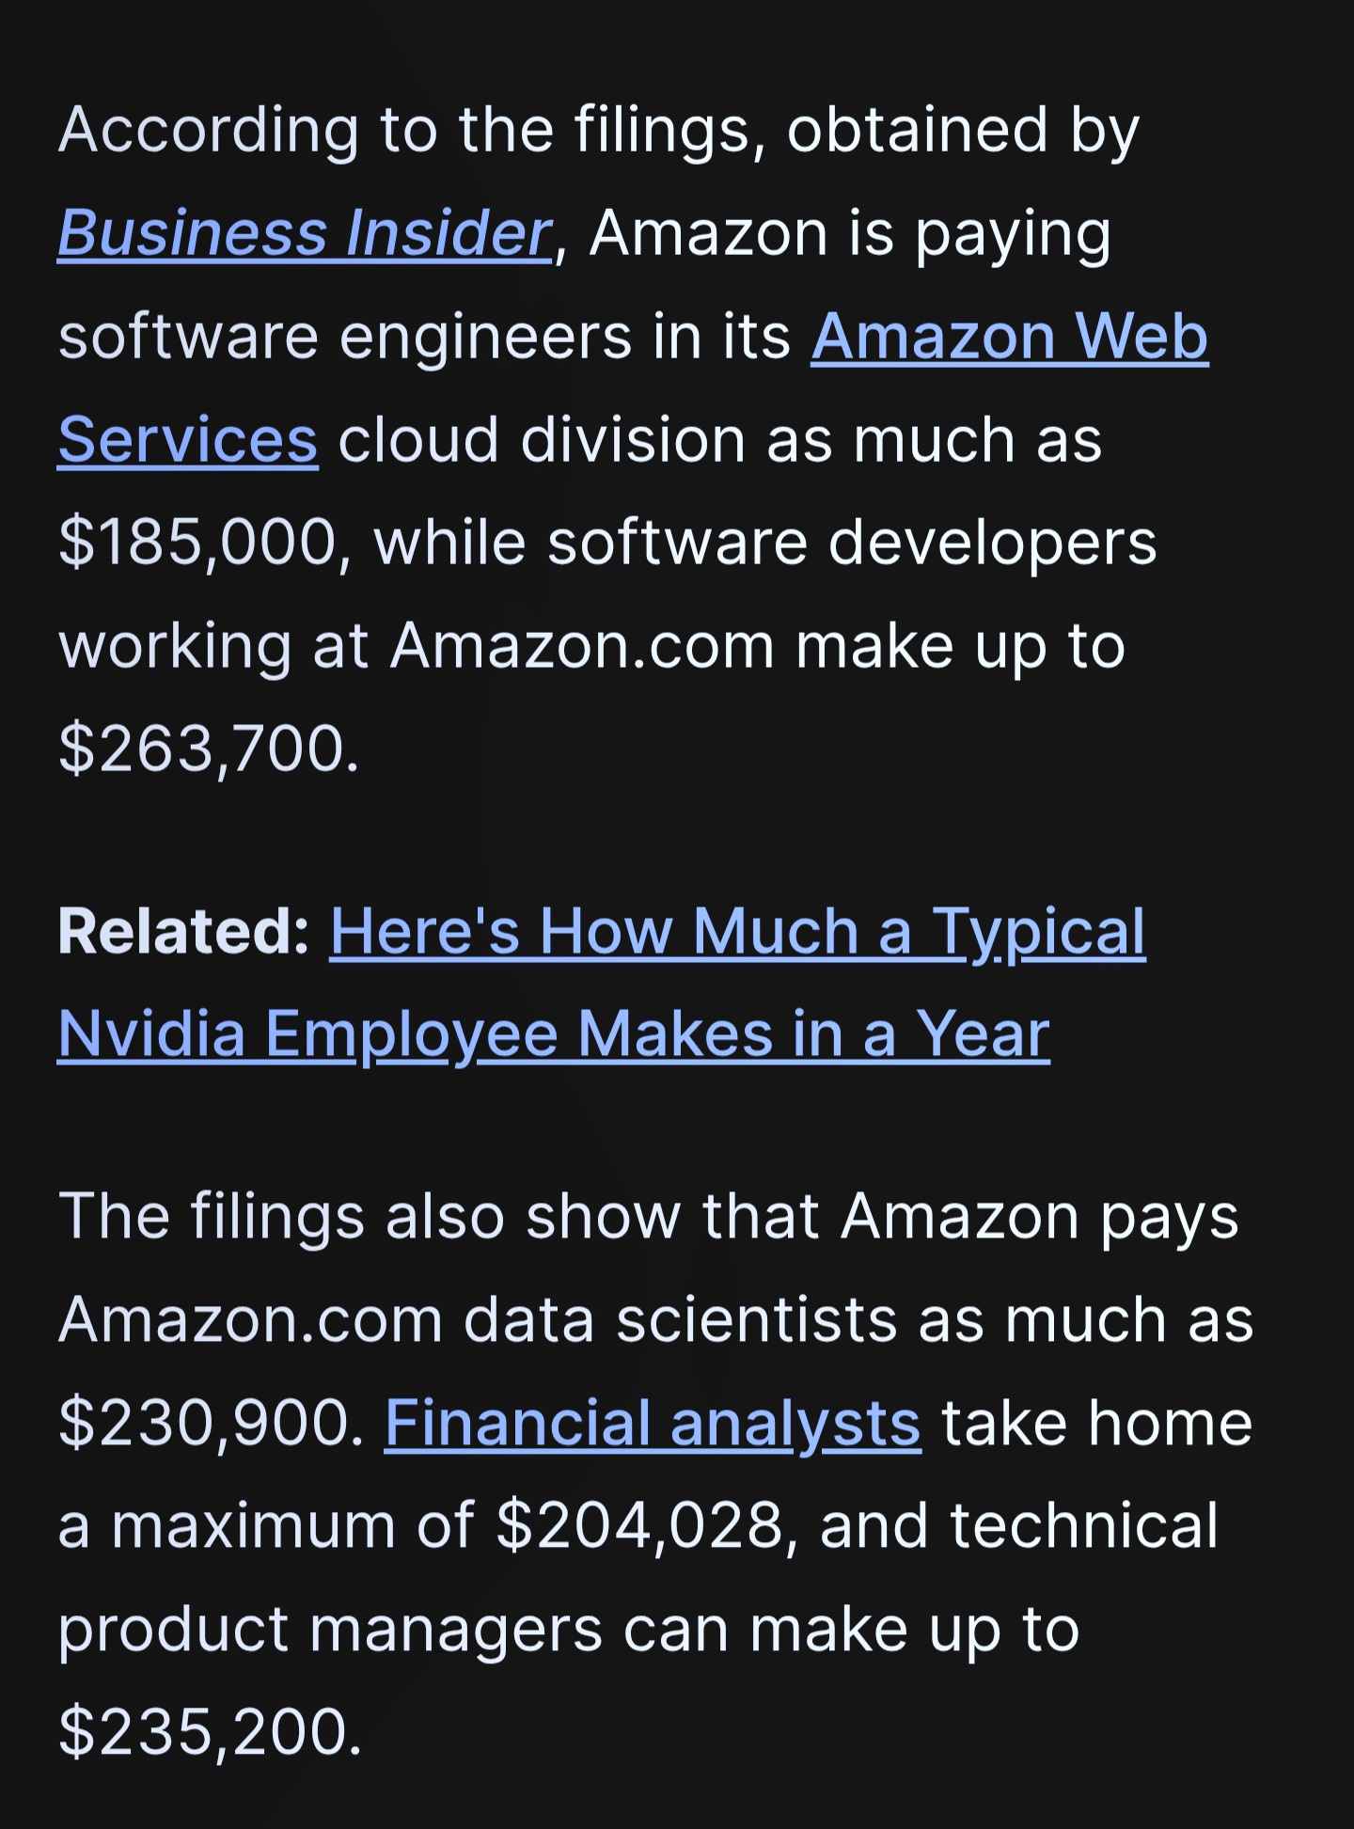Click the 'technical' word before product managers
This screenshot has height=1829, width=1354.
[1083, 1525]
